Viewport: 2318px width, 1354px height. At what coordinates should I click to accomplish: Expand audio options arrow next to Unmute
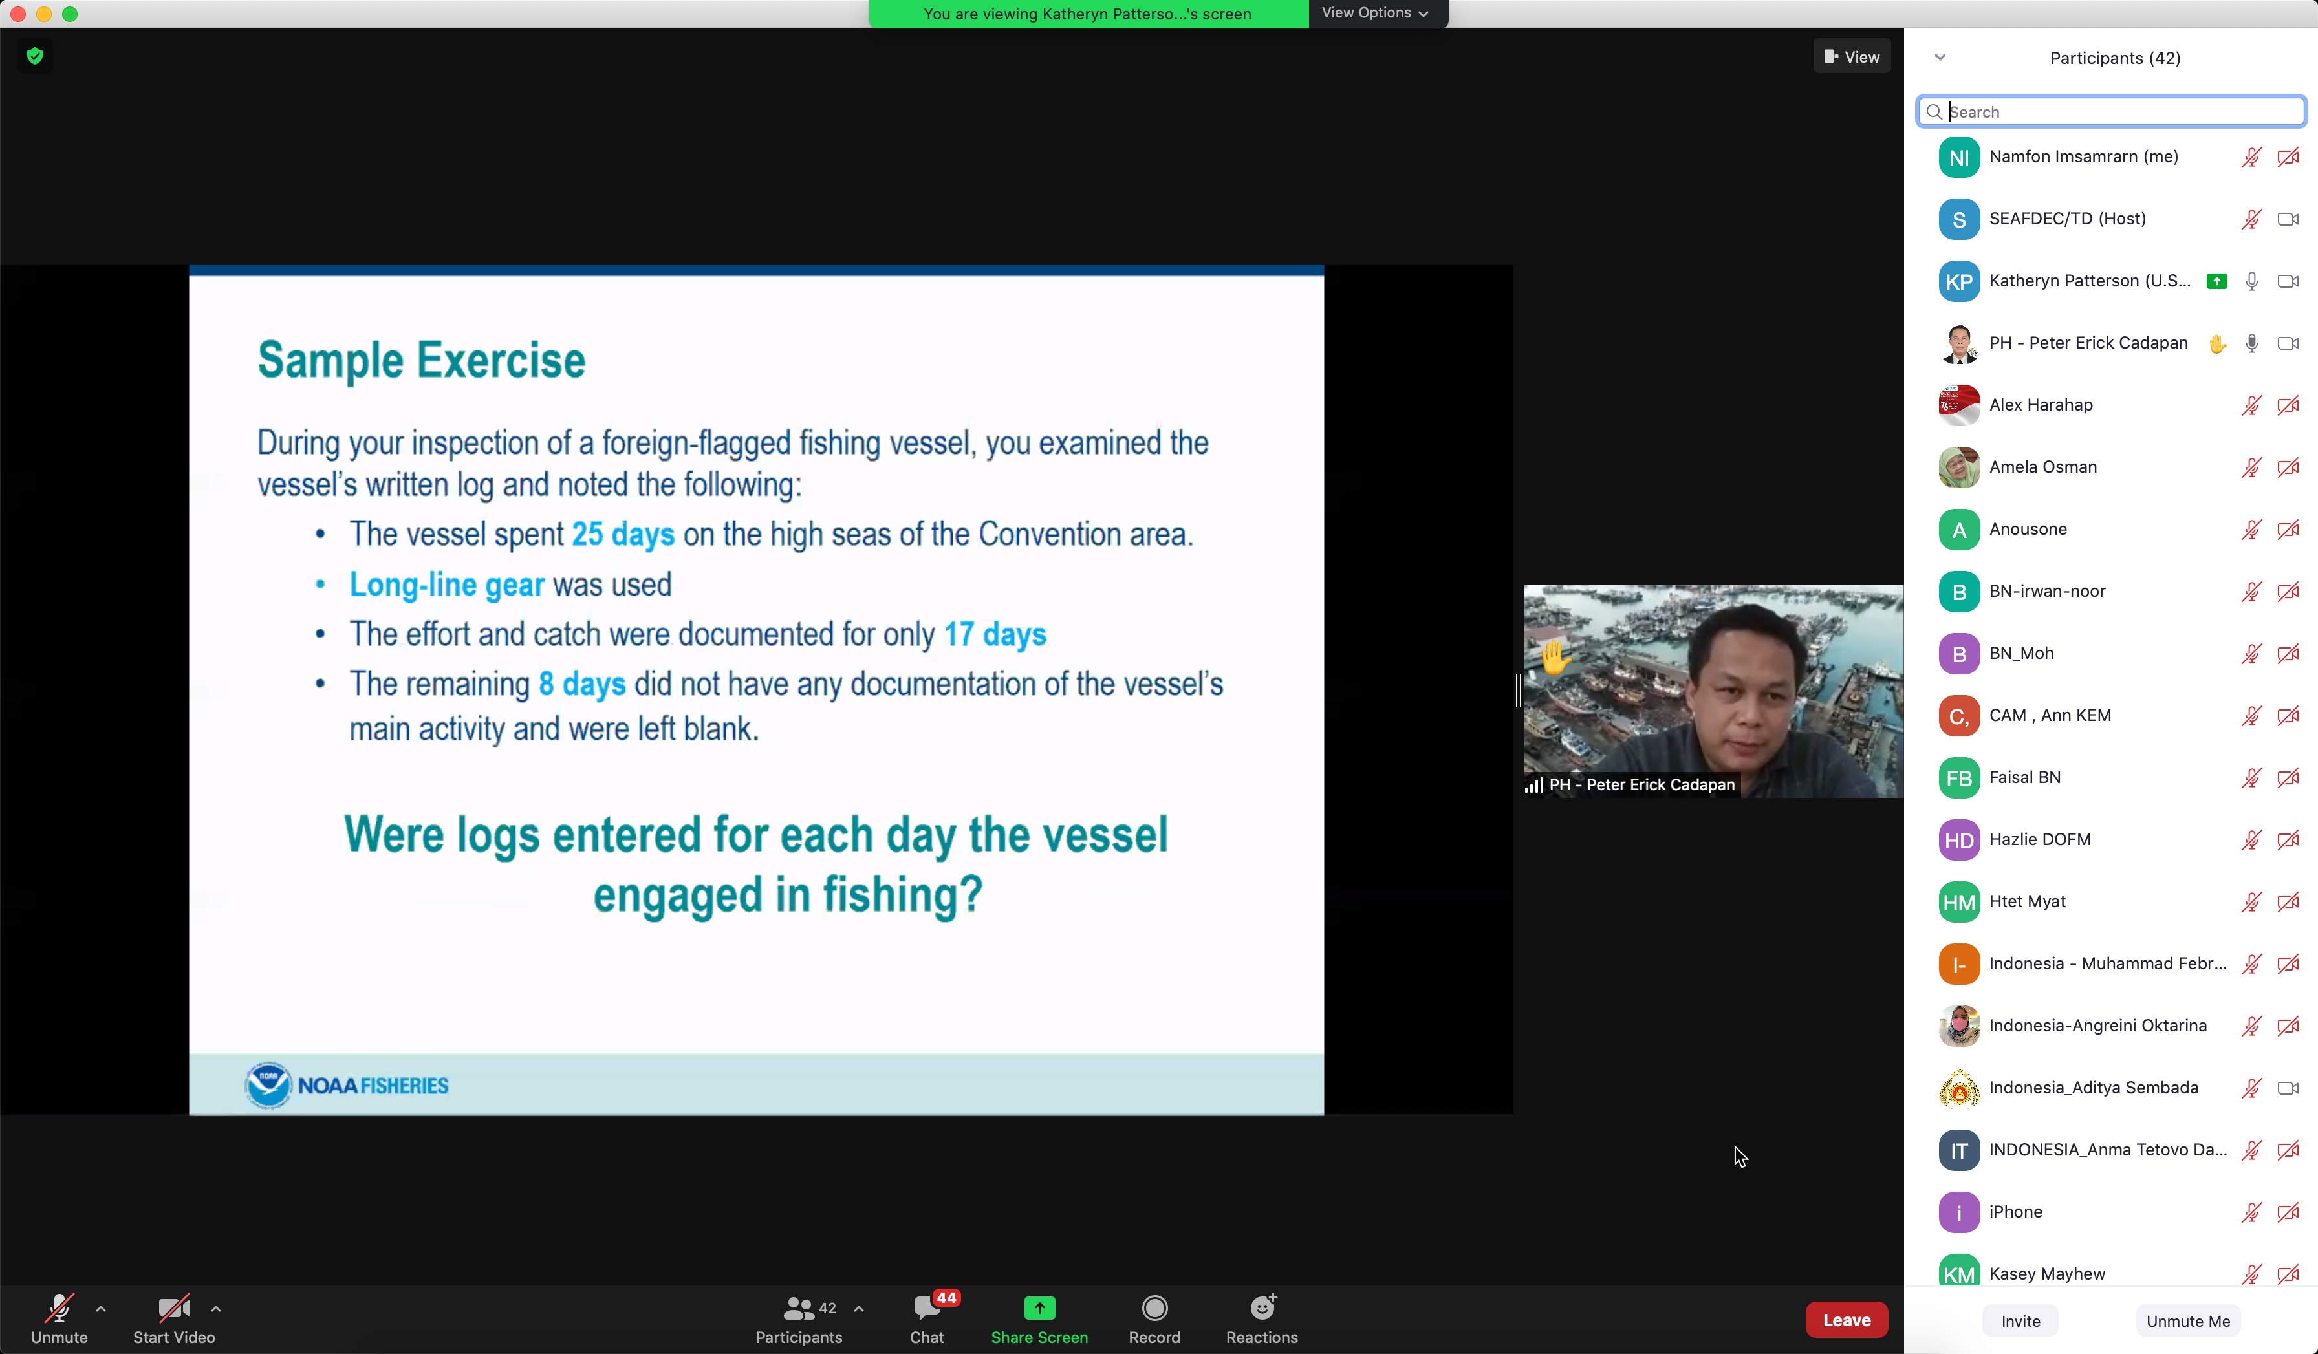pos(101,1309)
